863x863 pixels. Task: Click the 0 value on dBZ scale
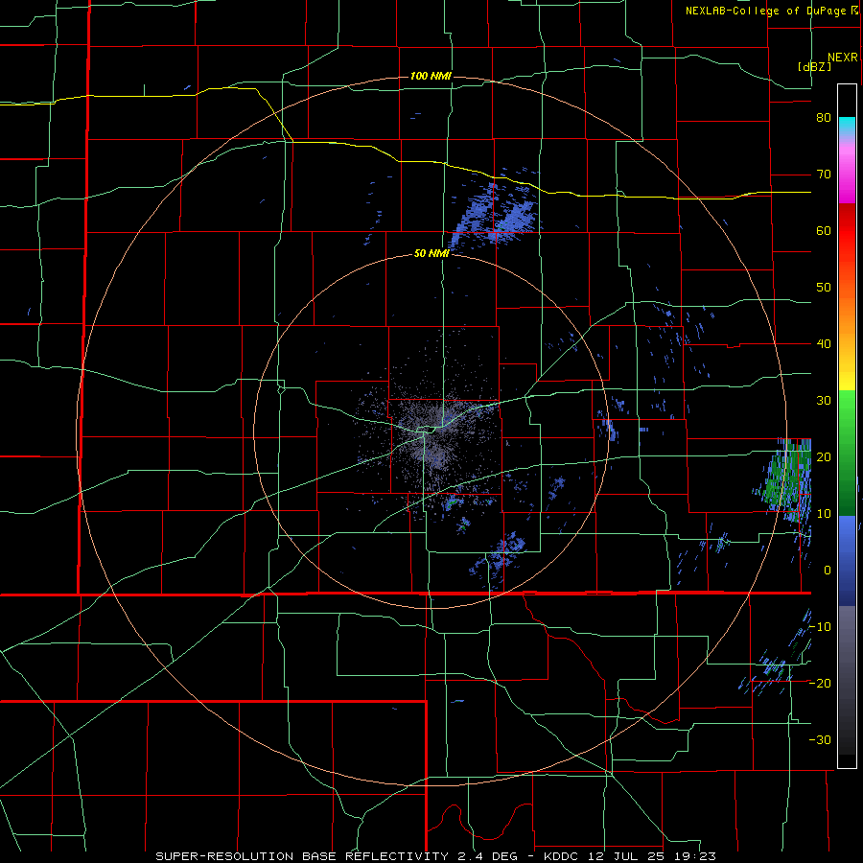[828, 571]
